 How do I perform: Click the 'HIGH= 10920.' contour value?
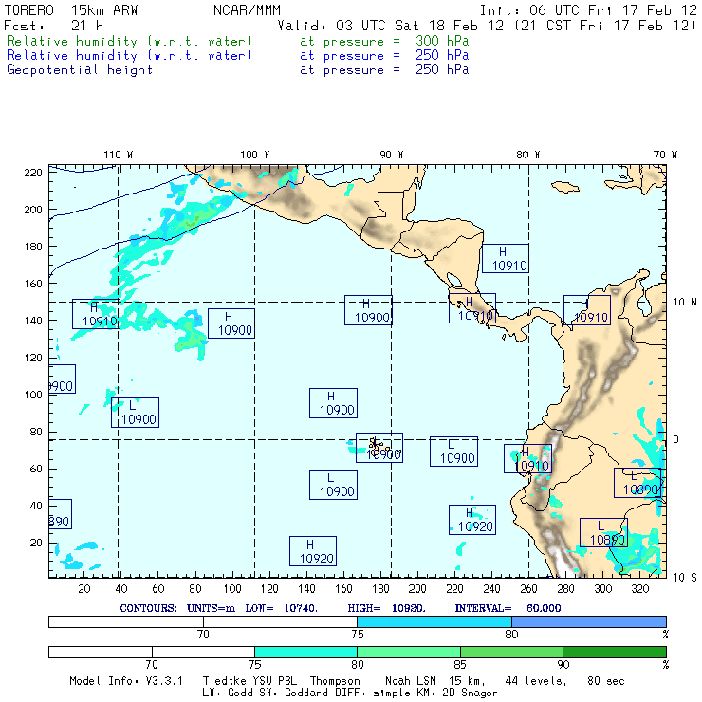387,608
